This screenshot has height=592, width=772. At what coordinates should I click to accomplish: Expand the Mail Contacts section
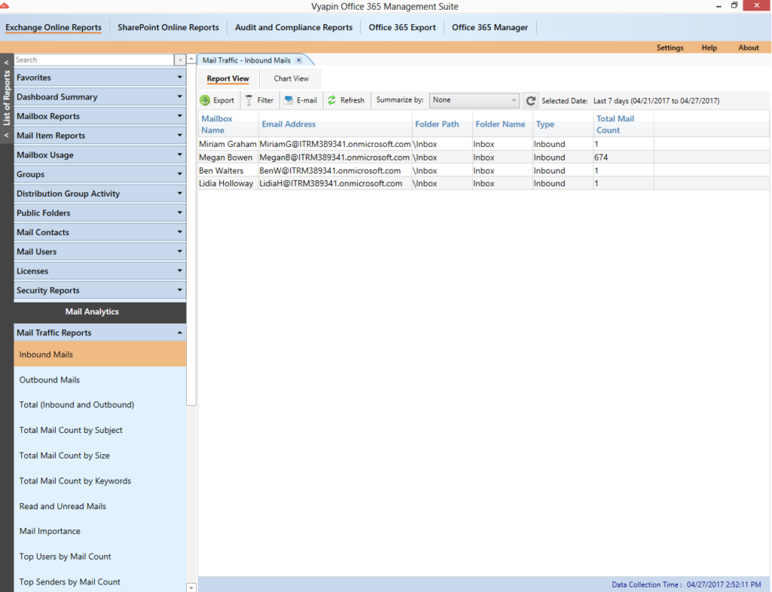[100, 232]
